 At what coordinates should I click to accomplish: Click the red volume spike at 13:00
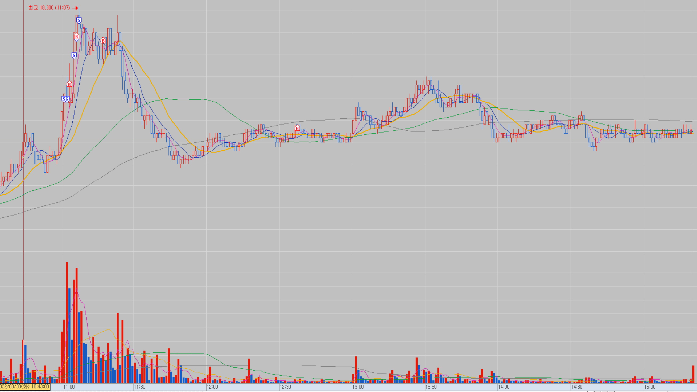356,369
